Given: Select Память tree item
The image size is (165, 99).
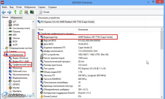Looking at the screenshot, I should coord(16,31).
